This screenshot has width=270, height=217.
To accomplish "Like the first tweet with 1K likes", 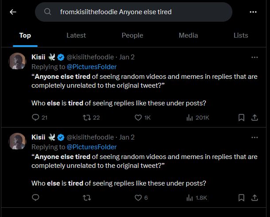I will [138, 117].
